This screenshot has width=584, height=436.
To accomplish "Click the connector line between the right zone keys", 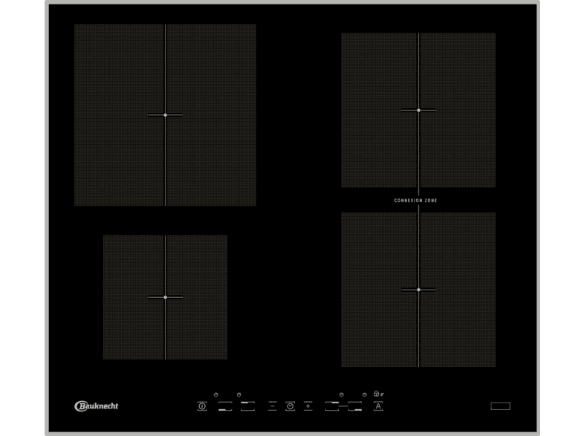I will [x=343, y=406].
